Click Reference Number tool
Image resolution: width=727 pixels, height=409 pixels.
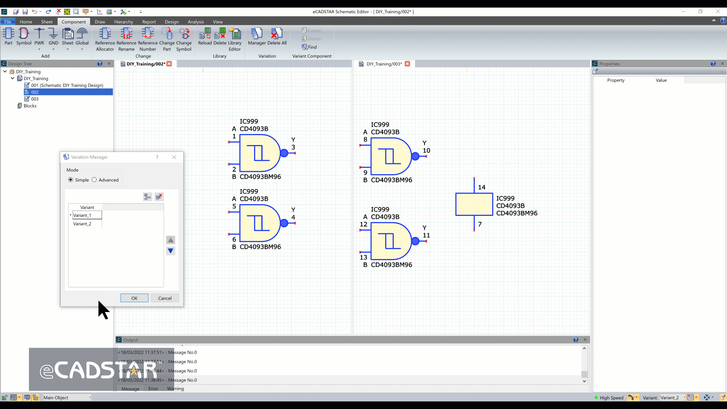point(148,39)
